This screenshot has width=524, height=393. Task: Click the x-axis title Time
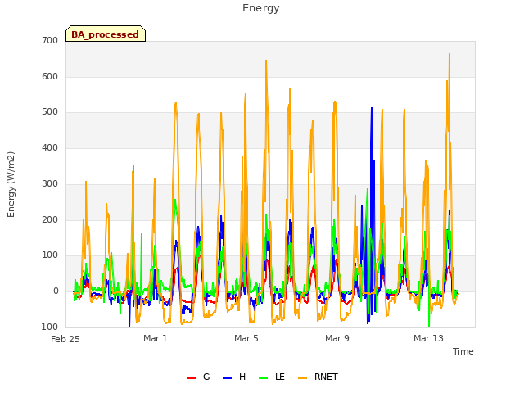463,351
